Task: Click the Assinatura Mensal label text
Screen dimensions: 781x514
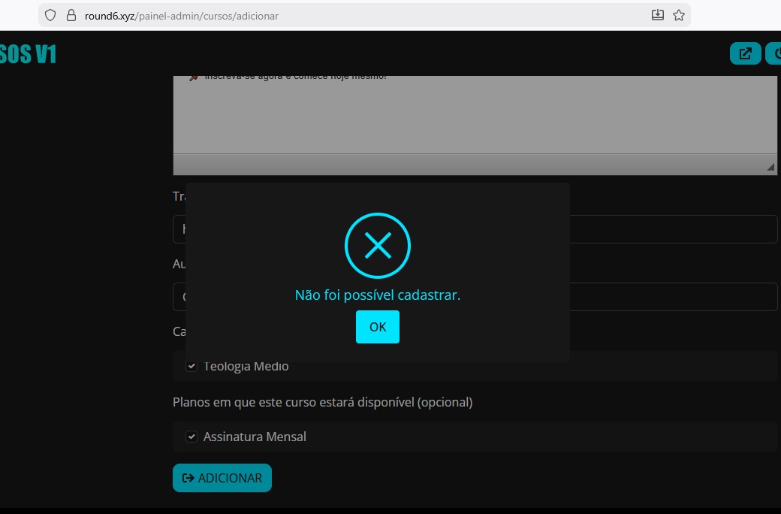Action: [255, 437]
